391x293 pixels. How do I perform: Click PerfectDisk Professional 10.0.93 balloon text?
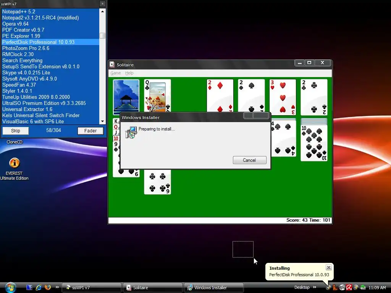(299, 275)
